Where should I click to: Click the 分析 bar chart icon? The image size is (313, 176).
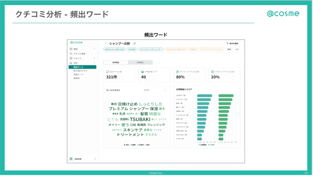[x=71, y=63]
